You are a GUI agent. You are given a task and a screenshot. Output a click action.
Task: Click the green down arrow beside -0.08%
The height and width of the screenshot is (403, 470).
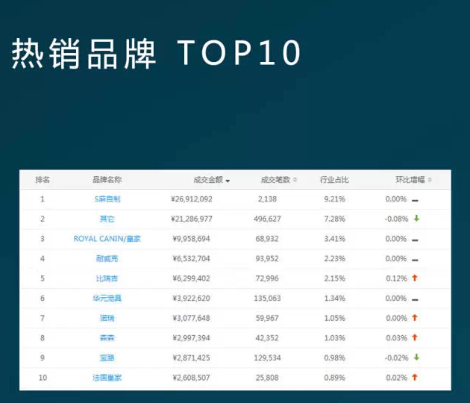416,218
